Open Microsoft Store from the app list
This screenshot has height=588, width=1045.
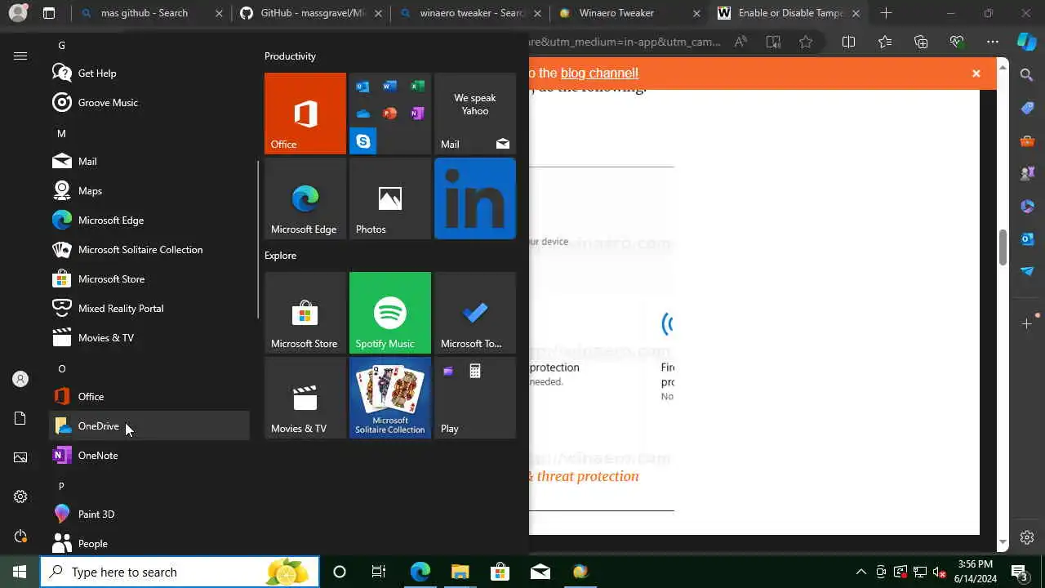click(x=149, y=278)
